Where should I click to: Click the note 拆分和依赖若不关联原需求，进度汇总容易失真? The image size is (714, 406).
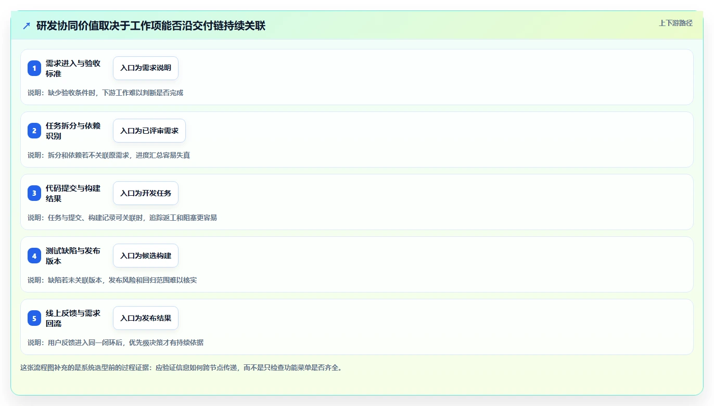119,155
